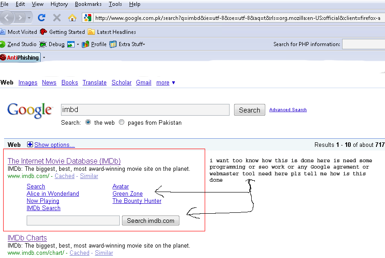
Task: Open Advanced Search link
Action: pyautogui.click(x=288, y=109)
